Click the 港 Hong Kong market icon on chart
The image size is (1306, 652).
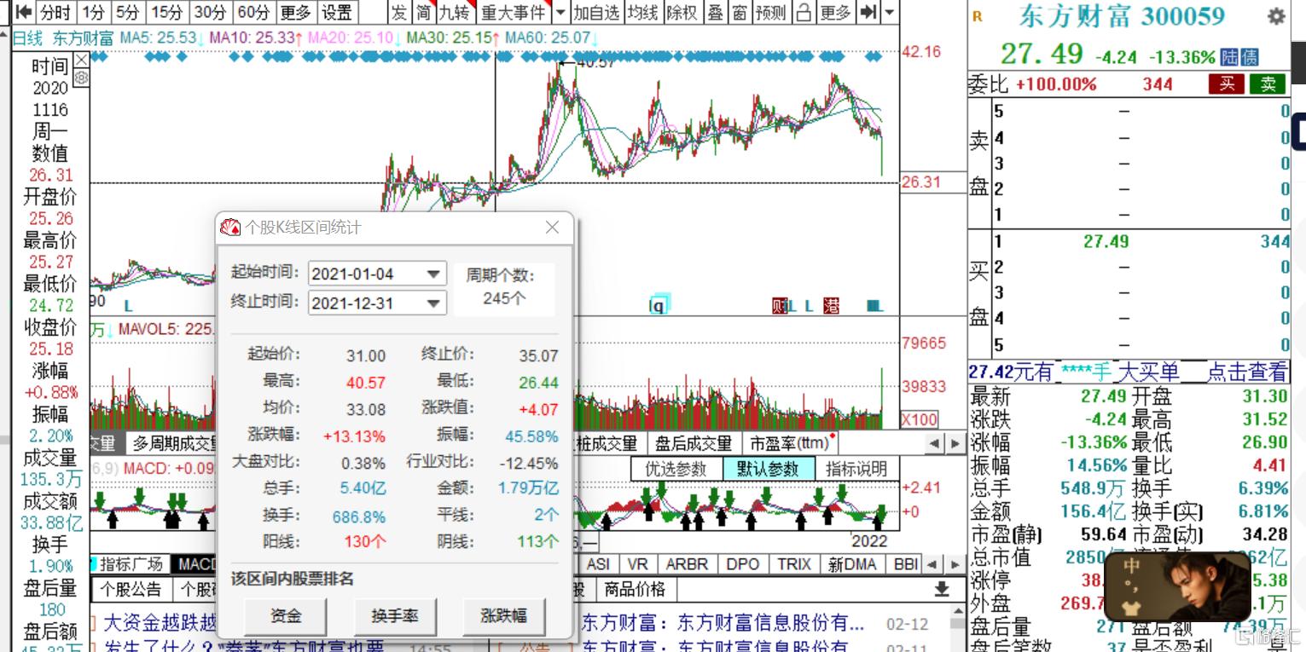pyautogui.click(x=832, y=305)
